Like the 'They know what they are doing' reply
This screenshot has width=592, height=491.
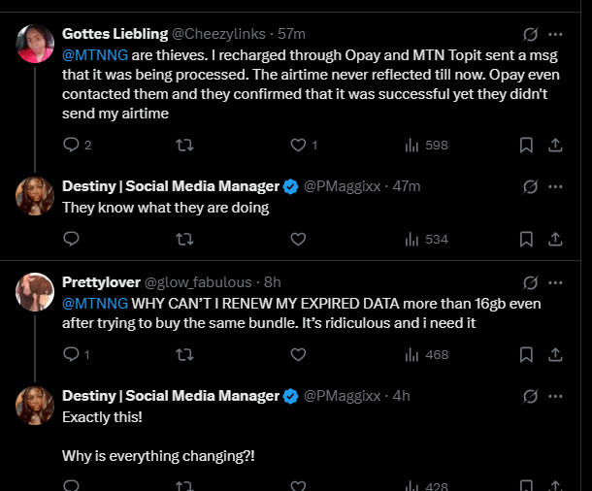(x=298, y=239)
